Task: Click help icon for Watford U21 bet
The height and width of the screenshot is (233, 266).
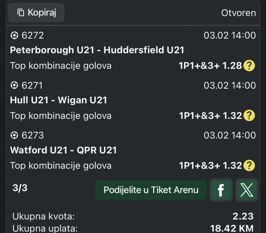Action: click(x=249, y=165)
